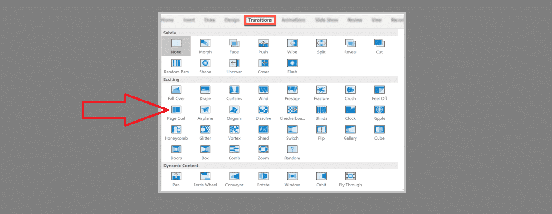
Task: Go to the Design tab
Action: [x=232, y=20]
